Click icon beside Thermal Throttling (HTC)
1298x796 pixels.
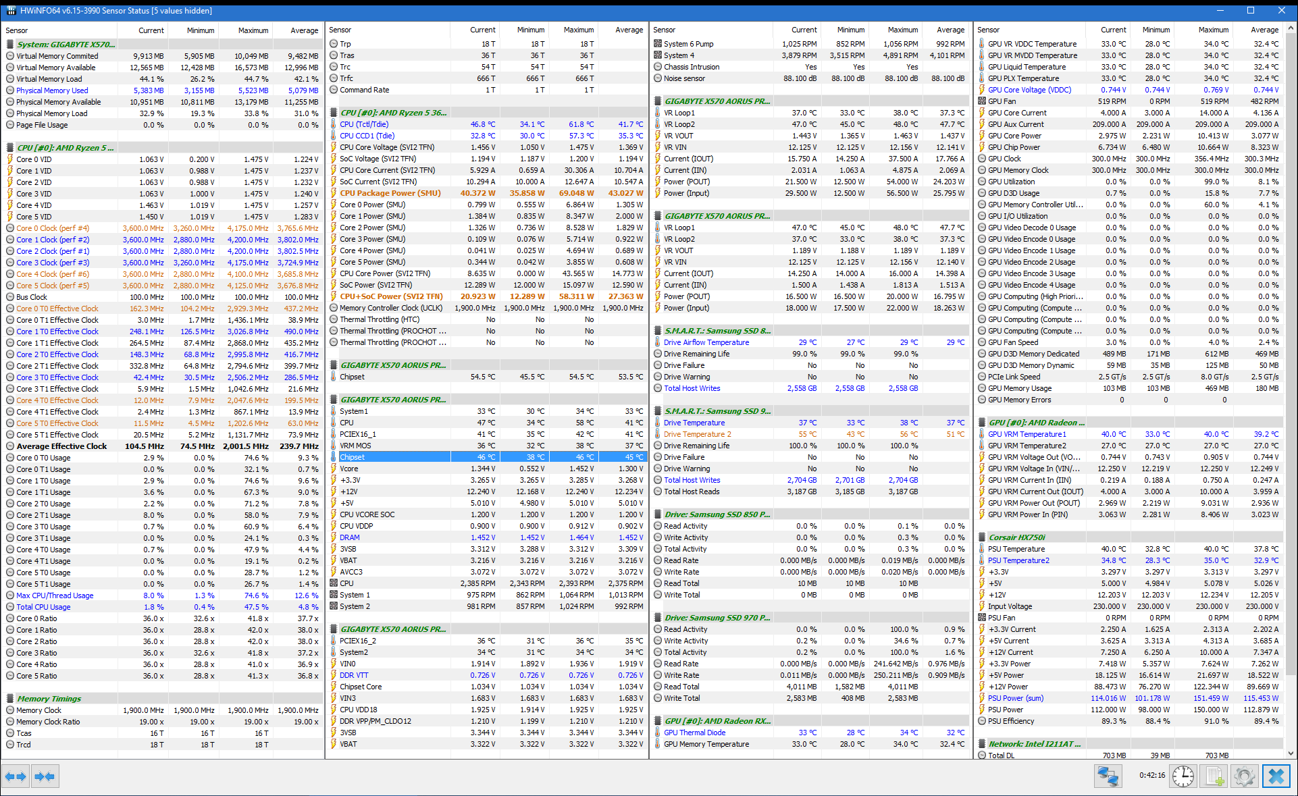(x=334, y=319)
